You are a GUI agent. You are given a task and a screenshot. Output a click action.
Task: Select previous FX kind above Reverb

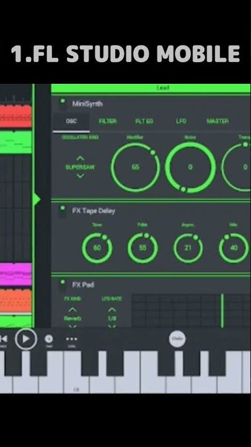click(x=73, y=310)
